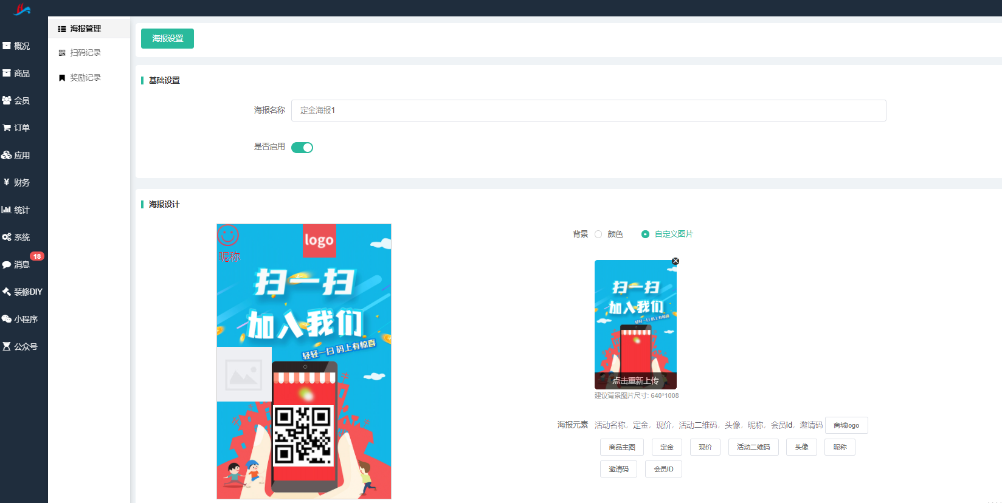This screenshot has width=1002, height=503.
Task: Click the poster design preview canvas
Action: point(304,361)
